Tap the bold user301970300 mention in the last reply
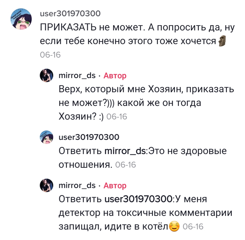Viewport: 245px width, 240px height. click(138, 199)
